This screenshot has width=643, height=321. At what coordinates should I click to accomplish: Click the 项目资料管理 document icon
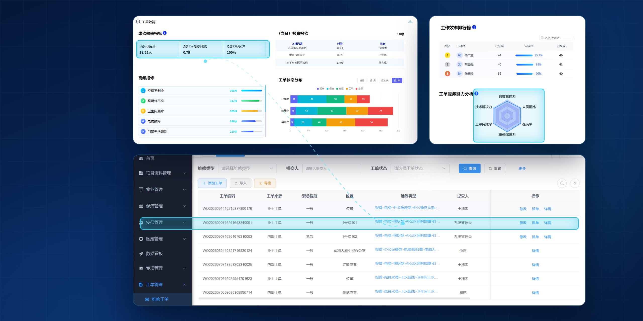(141, 173)
